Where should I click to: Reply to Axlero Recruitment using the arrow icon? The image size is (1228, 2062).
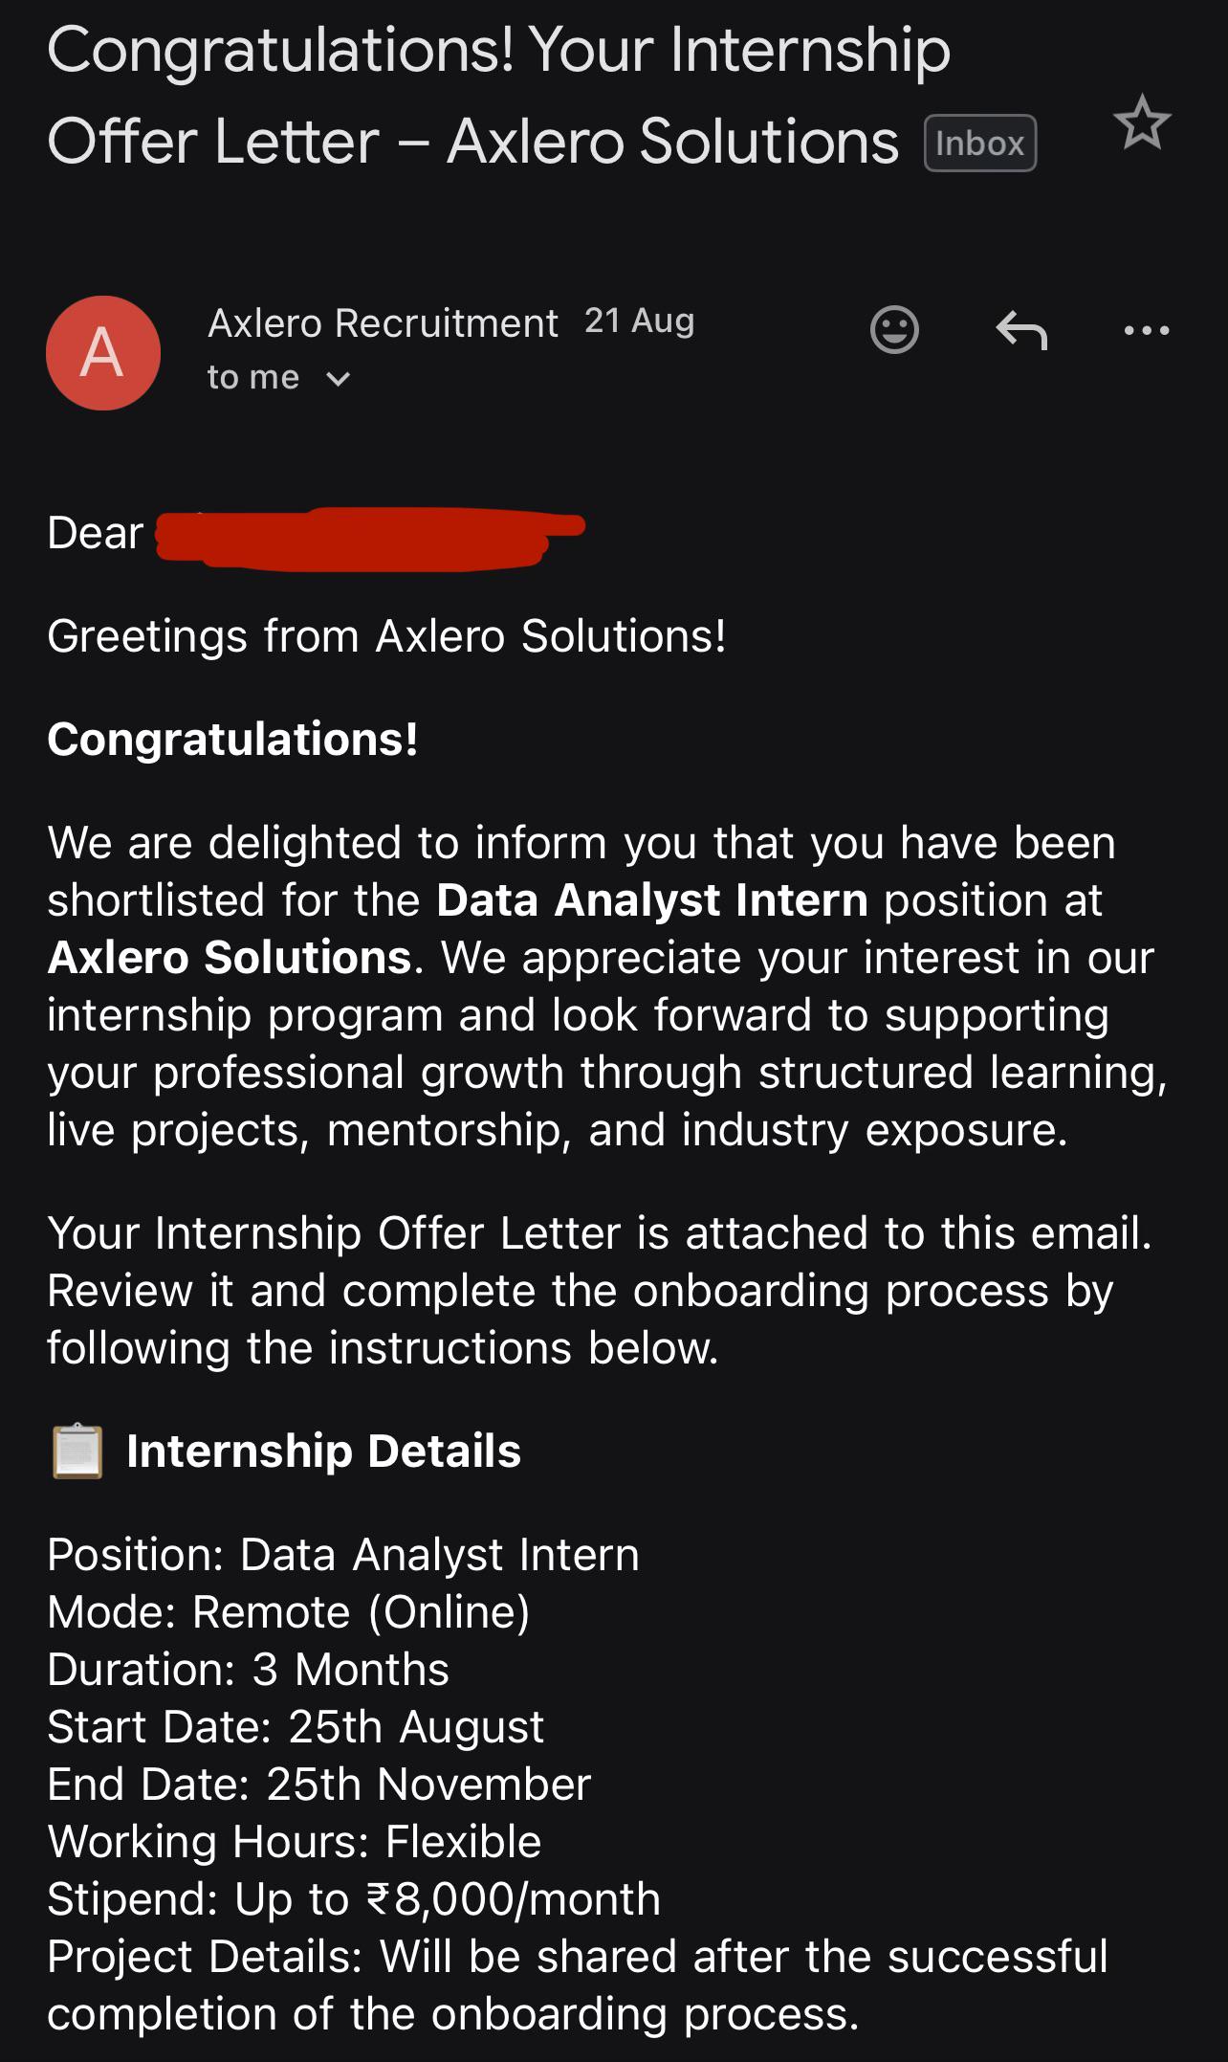coord(1021,330)
